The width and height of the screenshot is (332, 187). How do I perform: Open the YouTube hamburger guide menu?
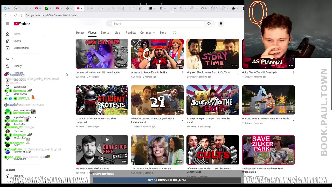pos(8,24)
